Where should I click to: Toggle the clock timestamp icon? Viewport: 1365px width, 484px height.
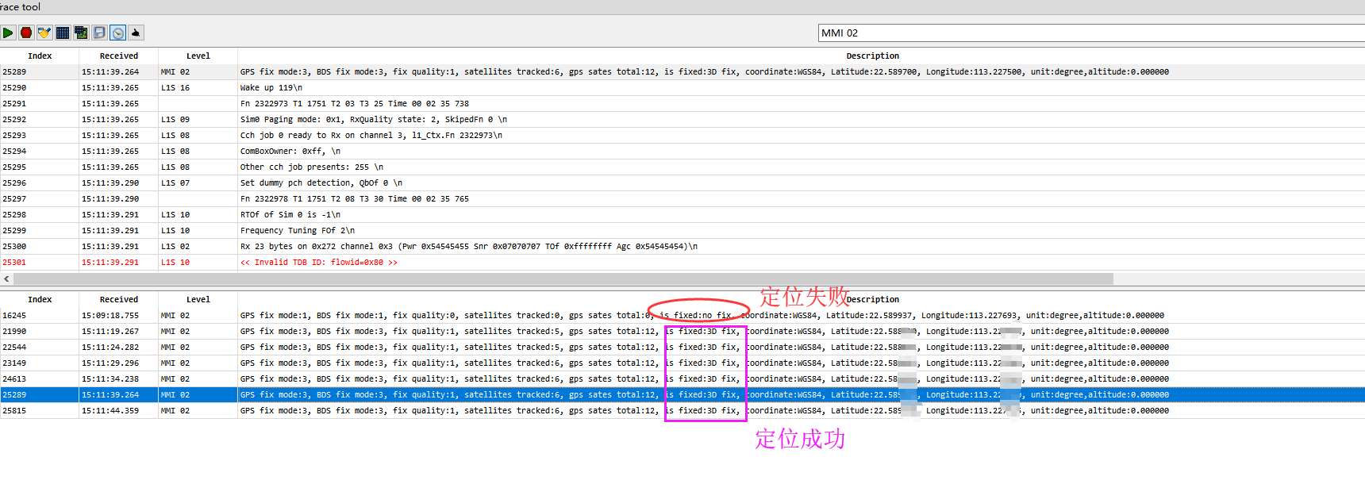pos(117,33)
